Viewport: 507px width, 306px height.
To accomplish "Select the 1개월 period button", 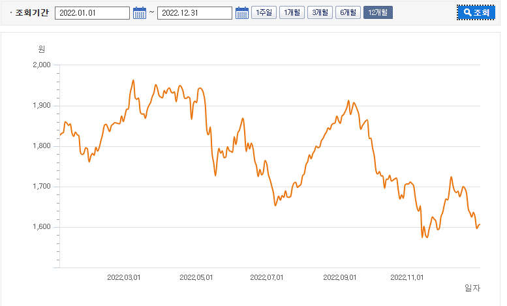I will click(x=292, y=12).
